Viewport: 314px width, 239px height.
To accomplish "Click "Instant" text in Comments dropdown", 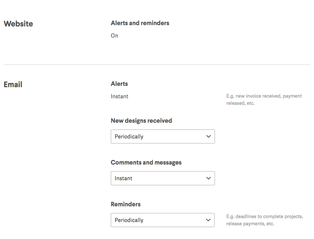I will click(x=123, y=178).
